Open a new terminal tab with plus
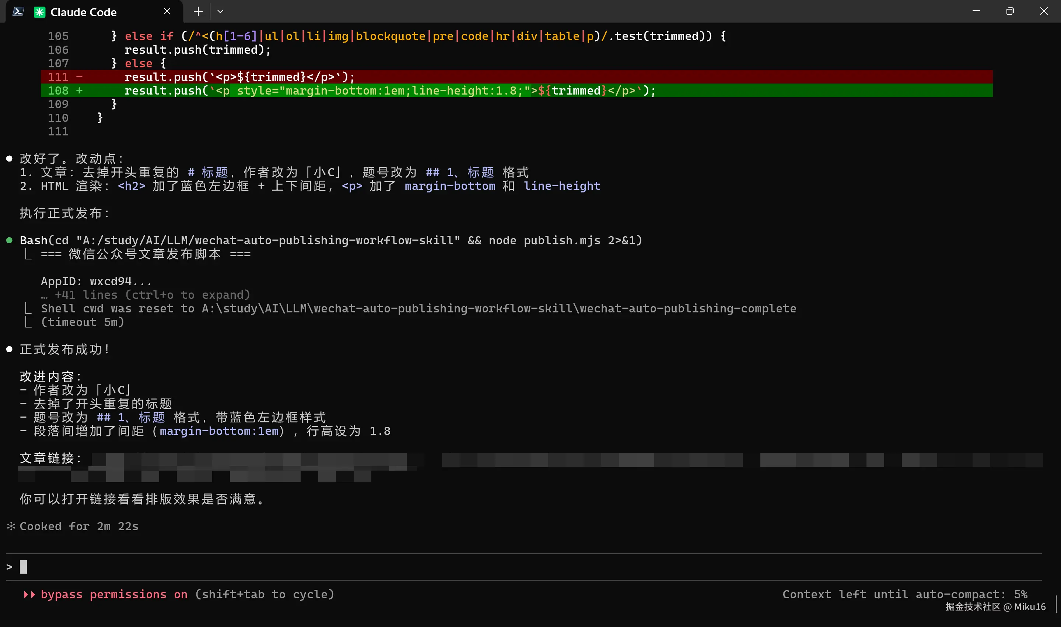Screen dimensions: 1061x627 [x=198, y=11]
